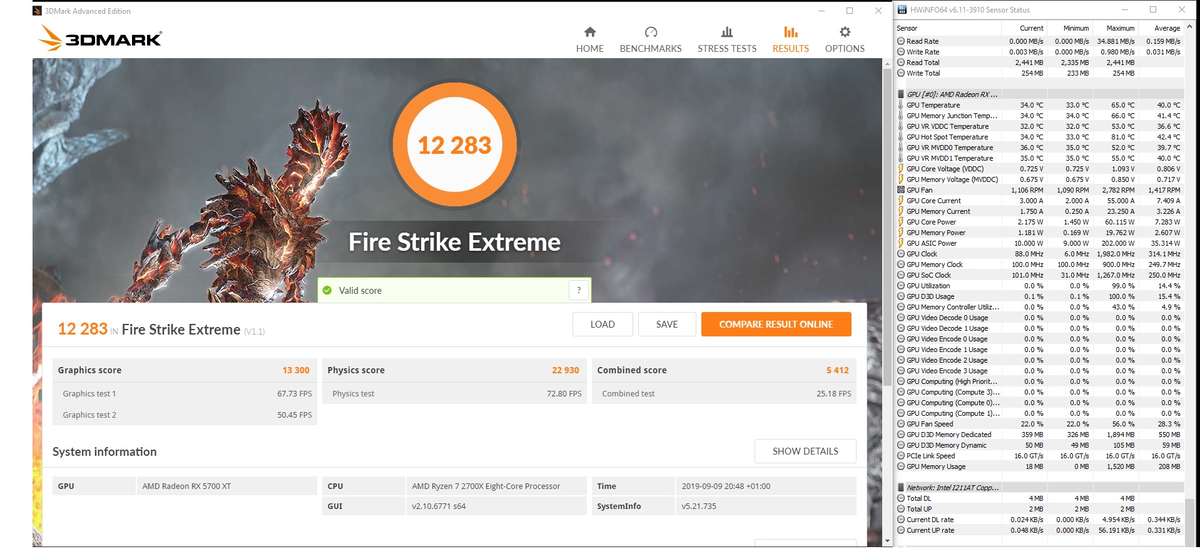Click AMD Ryzen 7 2700X processor text

pos(486,486)
